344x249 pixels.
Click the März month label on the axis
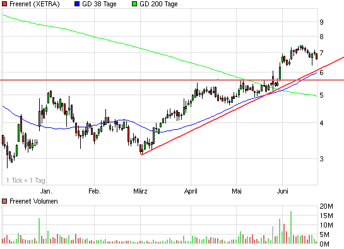click(x=140, y=191)
